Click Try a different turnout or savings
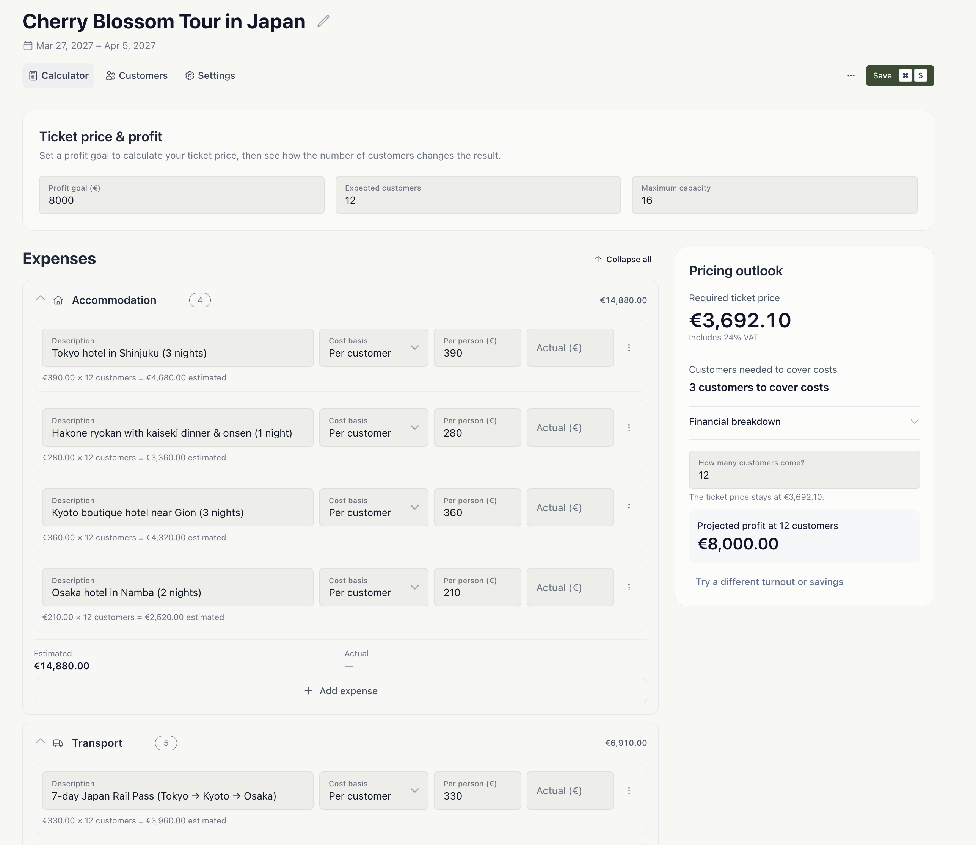The height and width of the screenshot is (845, 976). 769,582
